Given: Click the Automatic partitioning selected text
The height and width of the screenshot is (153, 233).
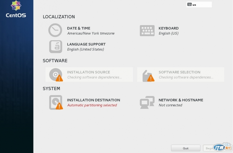Looking at the screenshot, I should [92, 105].
